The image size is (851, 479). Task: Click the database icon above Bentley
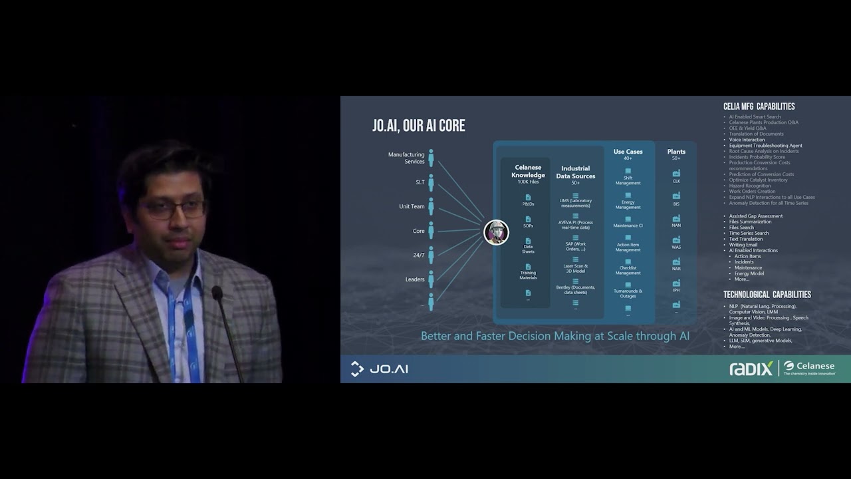[x=575, y=281]
